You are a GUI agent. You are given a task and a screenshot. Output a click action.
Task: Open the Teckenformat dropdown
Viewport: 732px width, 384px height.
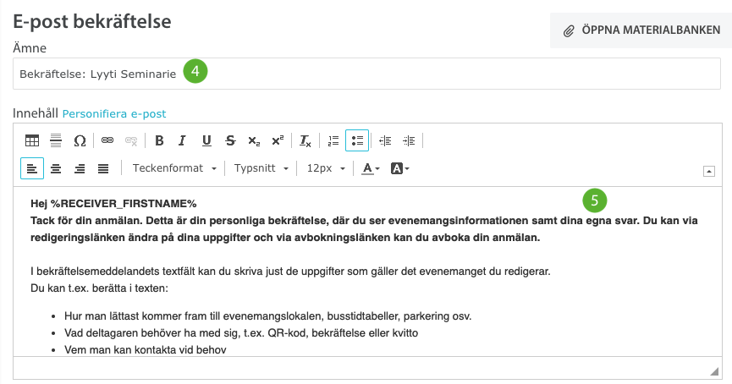(174, 168)
